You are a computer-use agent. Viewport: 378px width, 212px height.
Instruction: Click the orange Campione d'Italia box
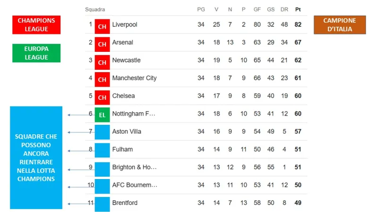(340, 25)
